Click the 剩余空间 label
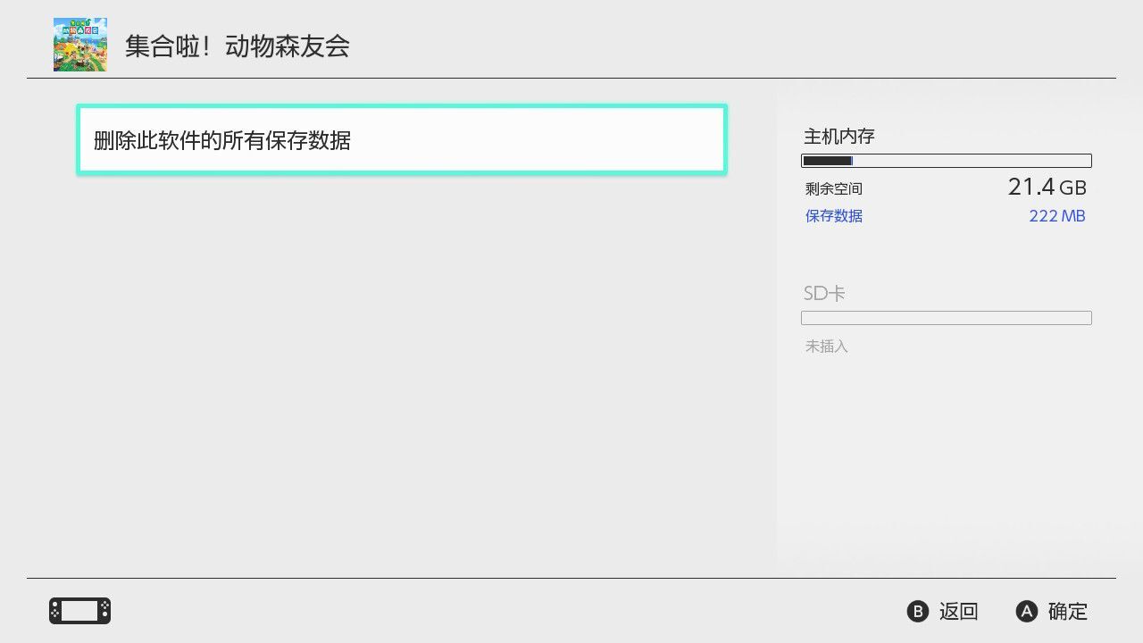 [x=833, y=189]
